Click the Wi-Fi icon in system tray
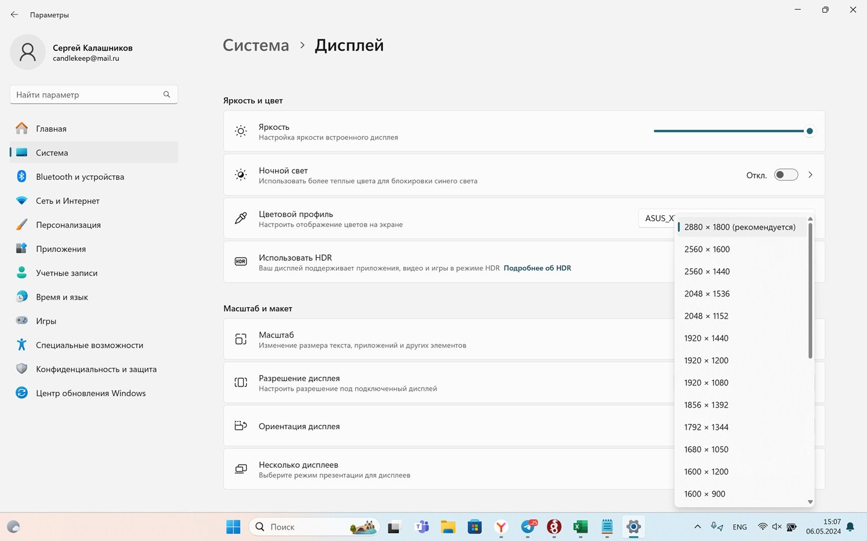867x541 pixels. click(762, 527)
